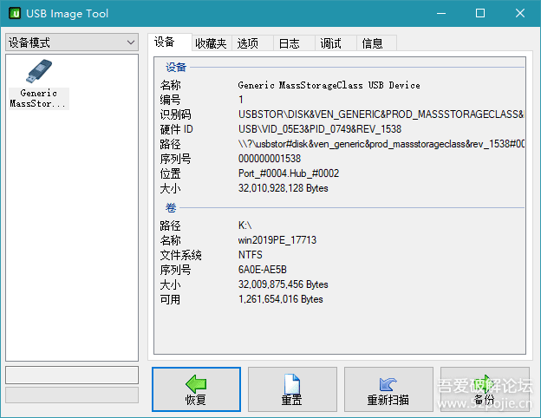Click the 恢复 restore button
This screenshot has width=541, height=418.
point(196,389)
